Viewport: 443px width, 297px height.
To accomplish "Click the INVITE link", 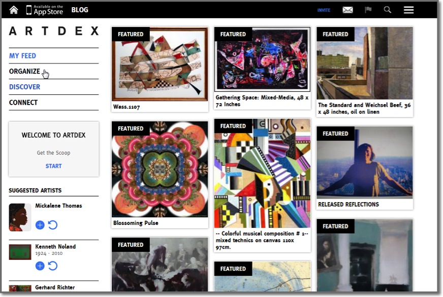I will (x=324, y=10).
